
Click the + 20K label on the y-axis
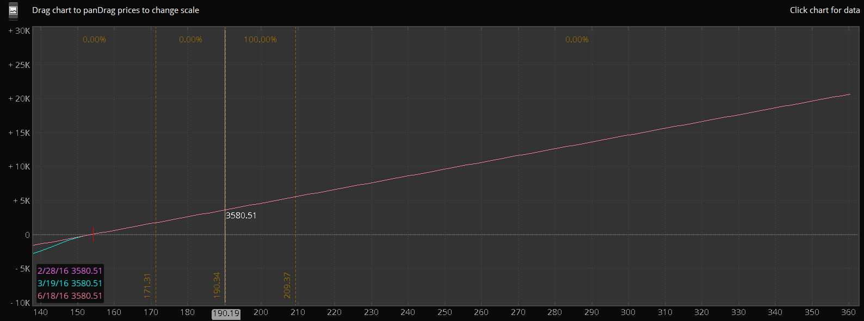pos(19,99)
